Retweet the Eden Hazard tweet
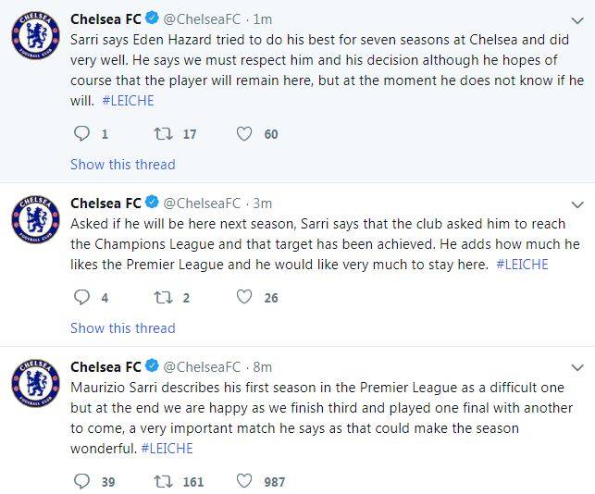The height and width of the screenshot is (494, 595). (x=163, y=134)
